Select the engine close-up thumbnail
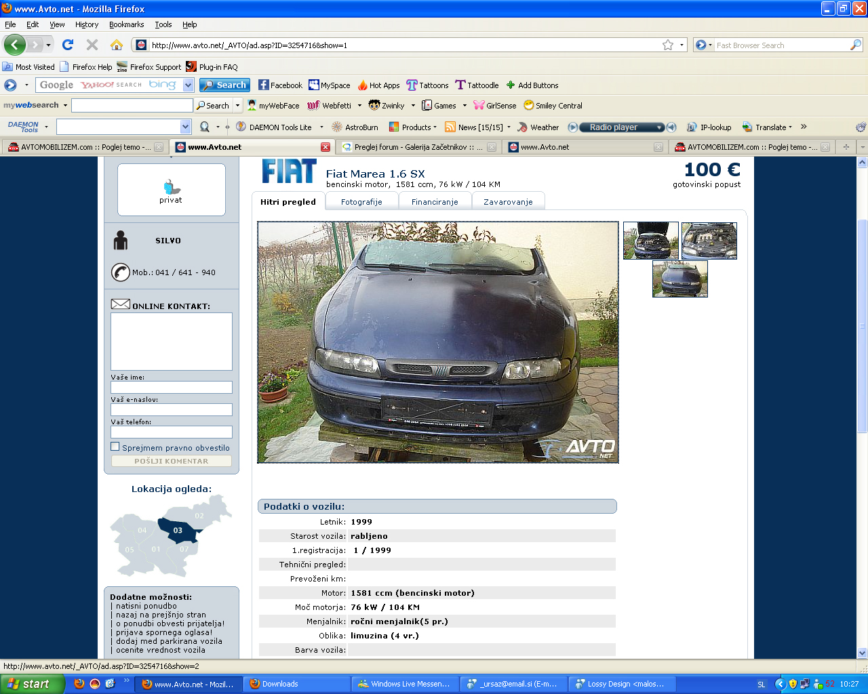This screenshot has height=694, width=868. 709,241
